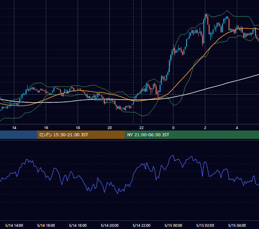Click the "18" hour label on price chart axis
The image size is (259, 229).
click(x=78, y=128)
